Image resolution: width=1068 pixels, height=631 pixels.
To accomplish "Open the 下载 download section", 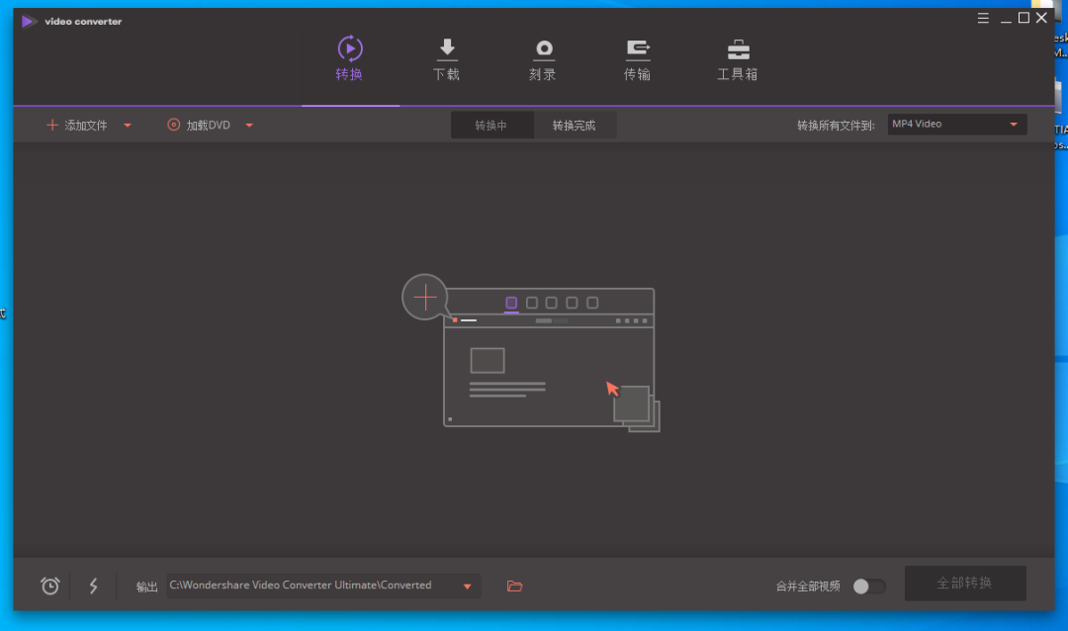I will (446, 59).
